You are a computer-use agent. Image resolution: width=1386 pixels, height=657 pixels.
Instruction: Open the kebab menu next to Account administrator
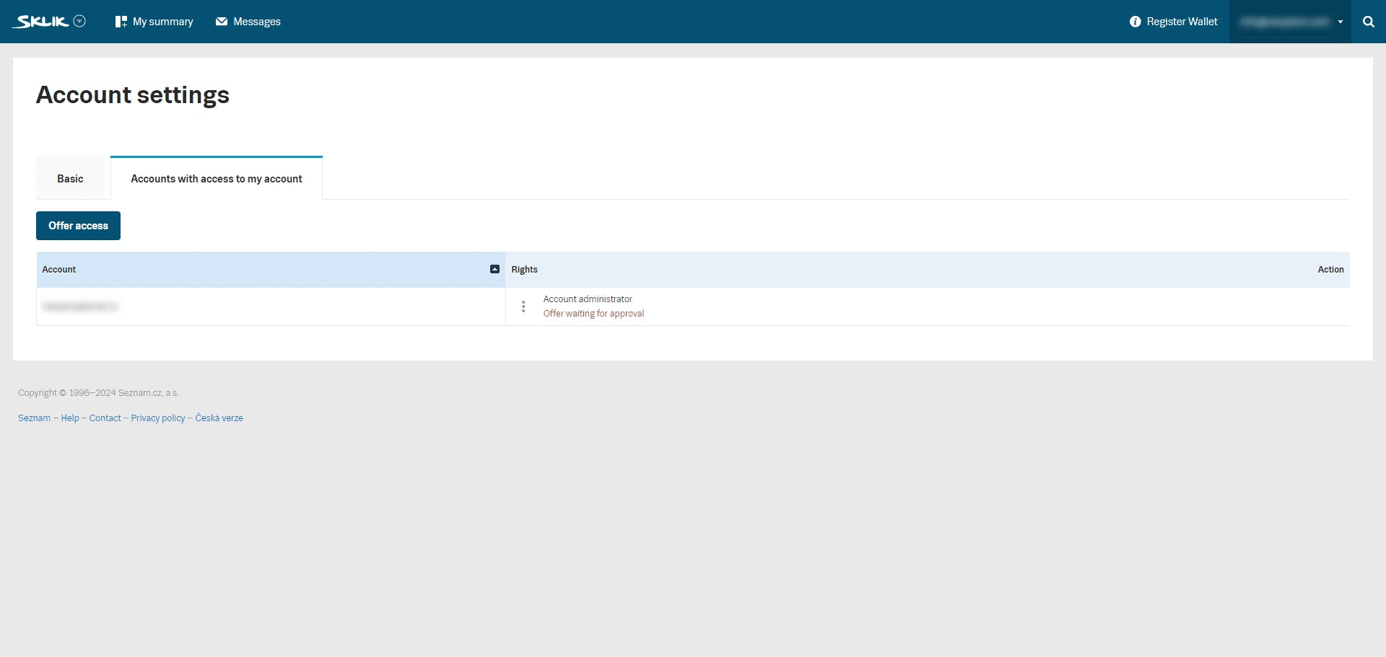[x=523, y=306]
